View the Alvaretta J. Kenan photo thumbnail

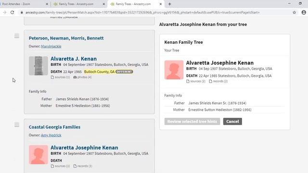click(x=38, y=66)
